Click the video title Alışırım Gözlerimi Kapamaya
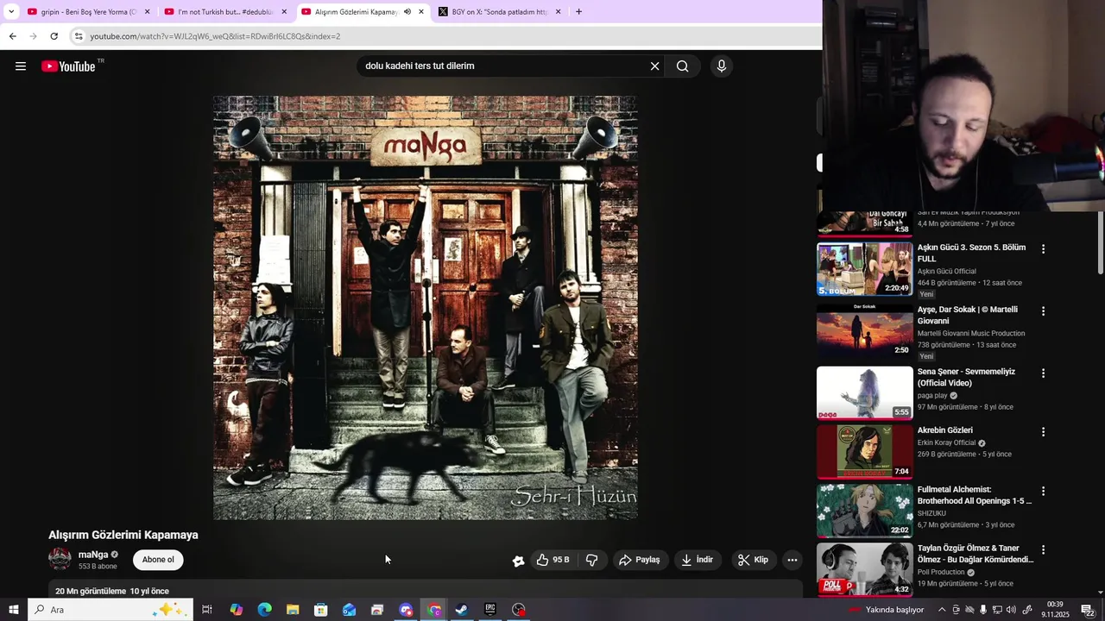 pos(123,535)
